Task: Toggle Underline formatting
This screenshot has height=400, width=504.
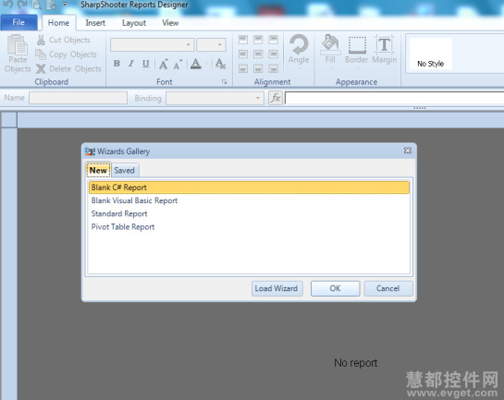Action: (146, 64)
